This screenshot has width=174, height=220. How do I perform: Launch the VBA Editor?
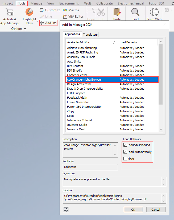tap(73, 16)
